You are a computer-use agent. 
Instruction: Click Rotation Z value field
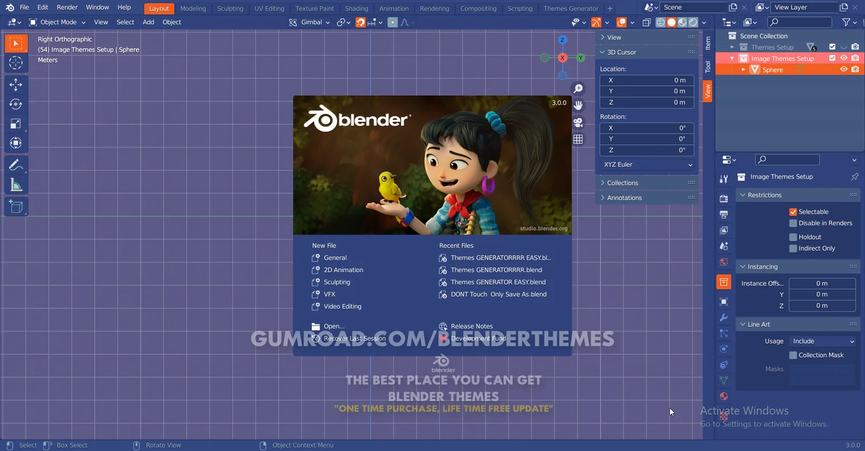[x=647, y=150]
